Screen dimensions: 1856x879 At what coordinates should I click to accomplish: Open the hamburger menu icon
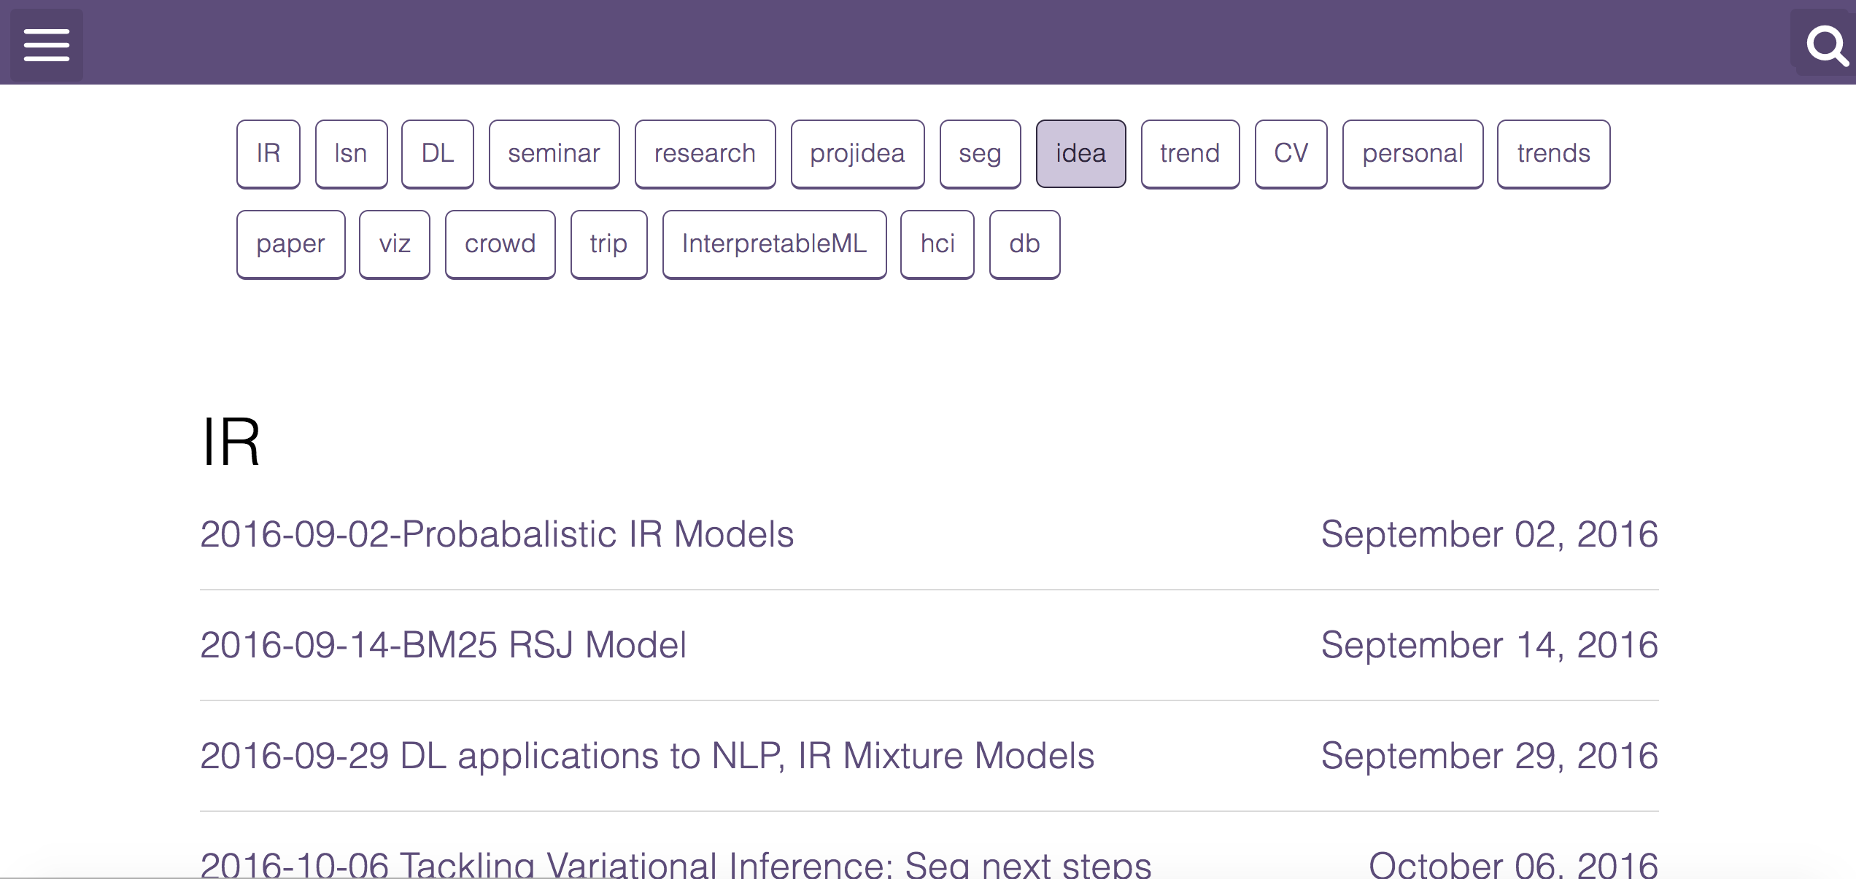(46, 44)
